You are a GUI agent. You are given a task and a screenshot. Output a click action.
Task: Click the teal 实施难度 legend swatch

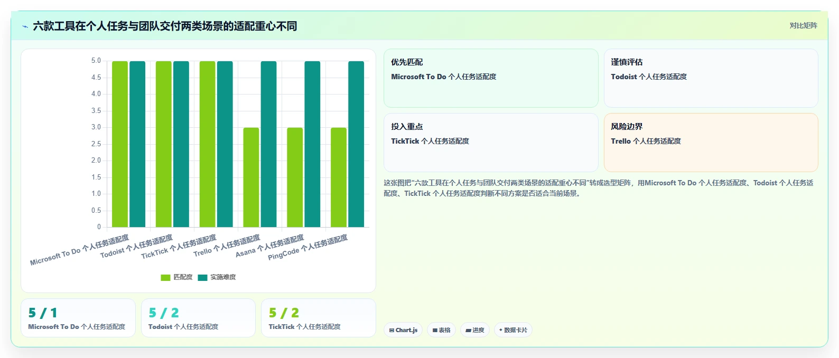tap(202, 278)
